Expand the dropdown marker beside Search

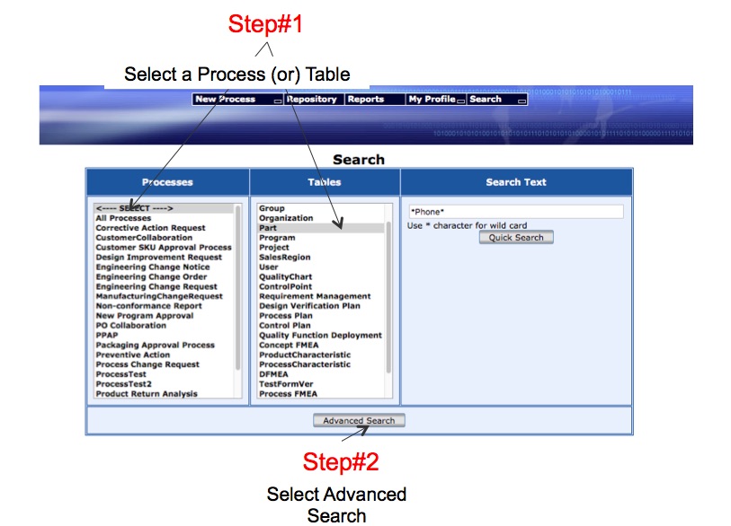tap(522, 101)
